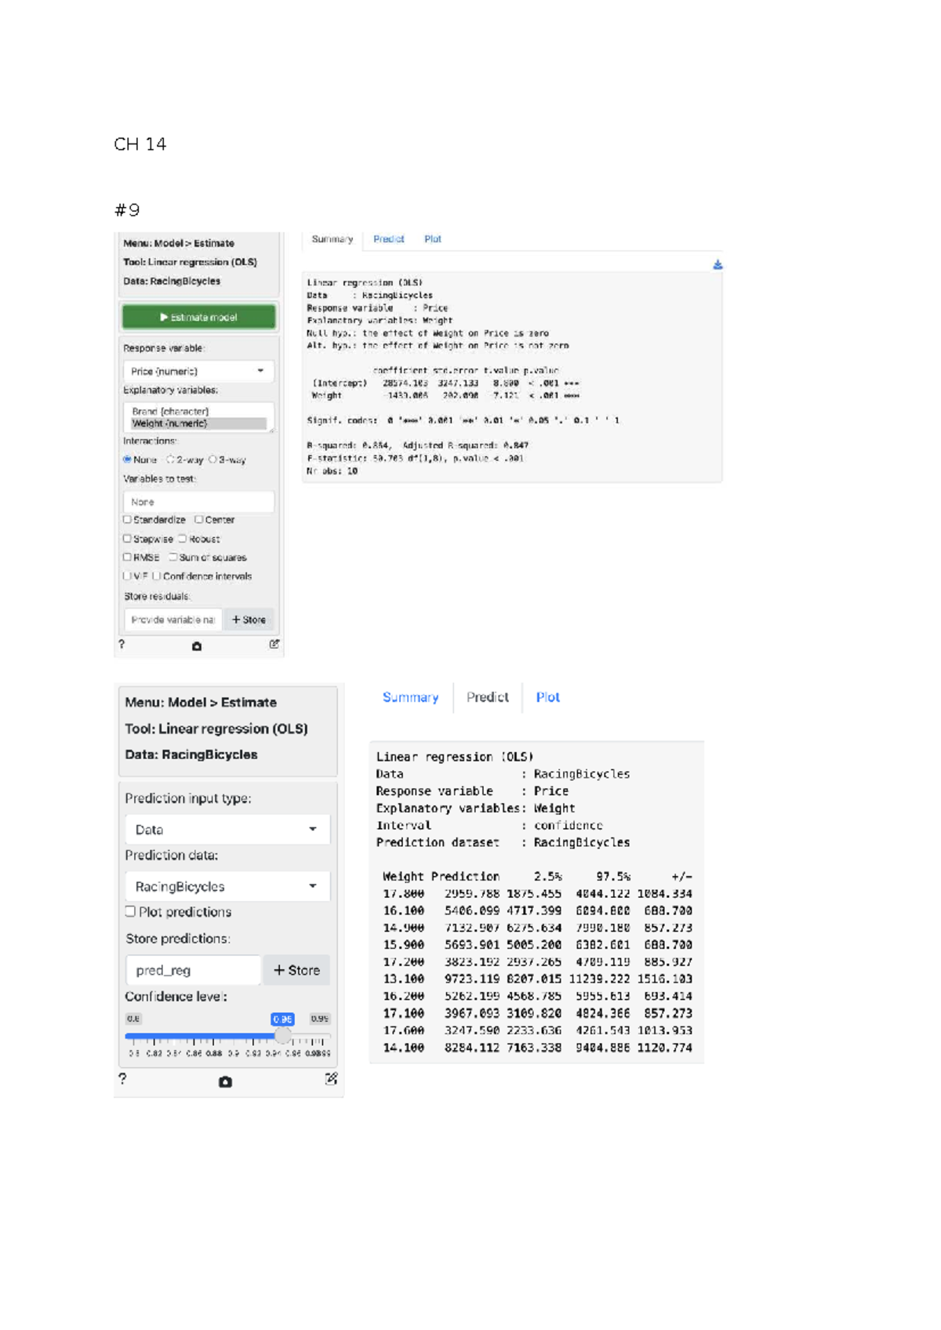
Task: Open the Prediction data RacingBicycles dropdown
Action: point(227,886)
